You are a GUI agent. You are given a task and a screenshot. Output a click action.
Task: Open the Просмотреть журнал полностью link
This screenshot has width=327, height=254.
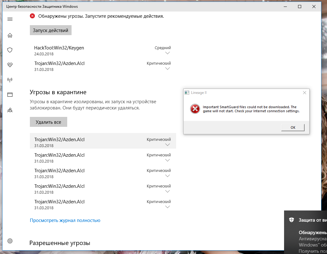[x=65, y=220]
